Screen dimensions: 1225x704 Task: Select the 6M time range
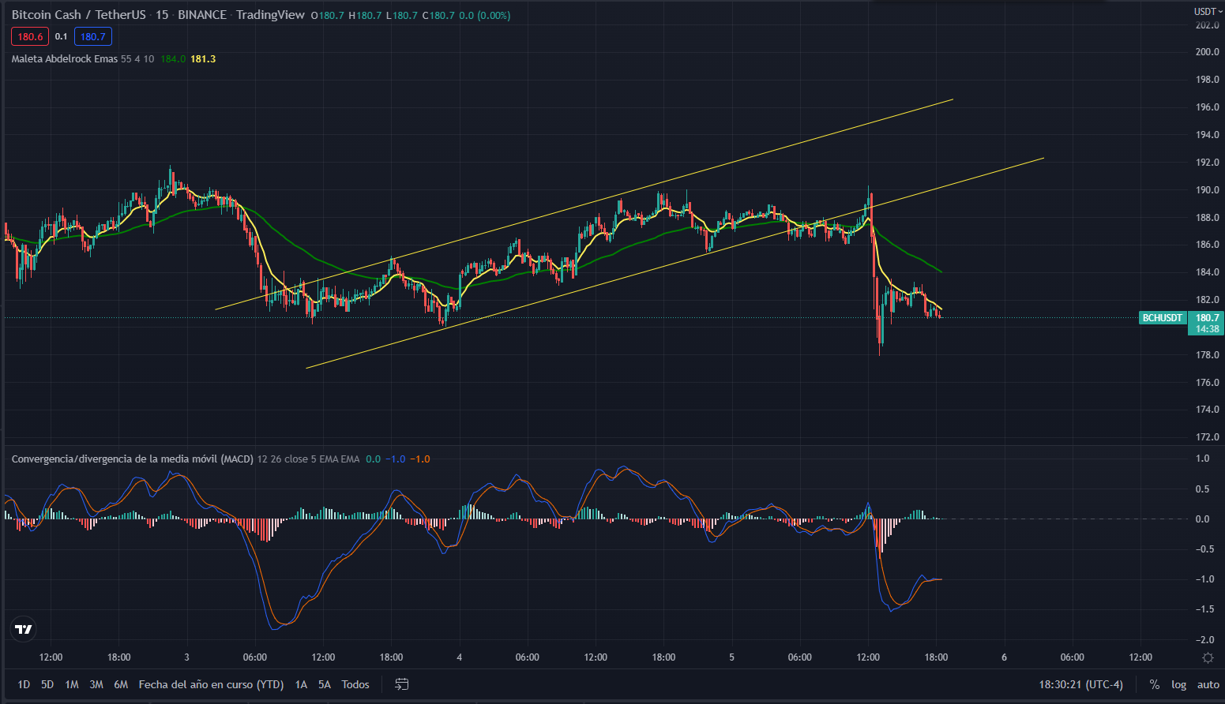point(121,684)
